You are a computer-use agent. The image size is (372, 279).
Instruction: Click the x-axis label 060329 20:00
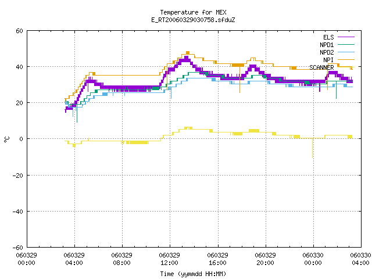(x=265, y=259)
